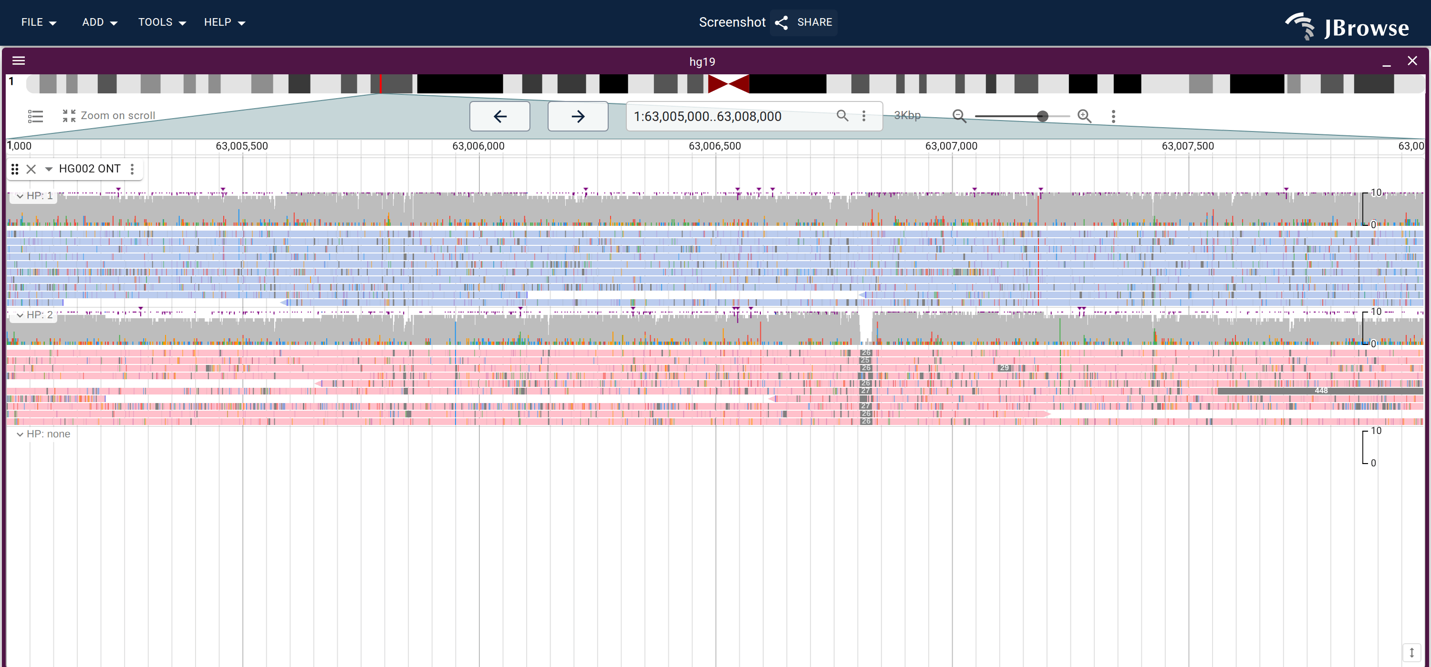Click the centromere on chromosome ideogram
Screen dimensions: 1431x667
coord(729,84)
